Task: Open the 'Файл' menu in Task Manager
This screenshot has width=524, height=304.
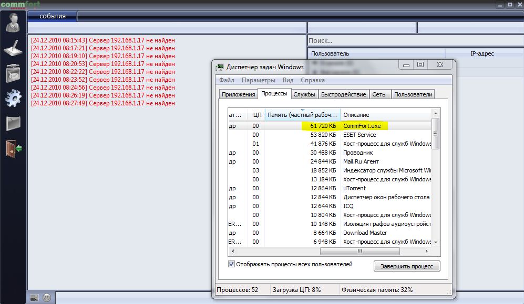Action: pyautogui.click(x=227, y=80)
